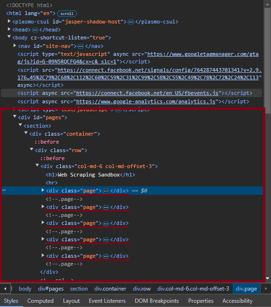Screen dimensions: 271x307
Task: Expand the last div class="page" node
Action: [x=43, y=255]
